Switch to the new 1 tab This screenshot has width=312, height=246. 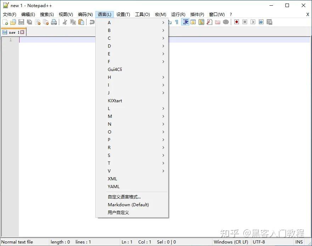[x=13, y=32]
